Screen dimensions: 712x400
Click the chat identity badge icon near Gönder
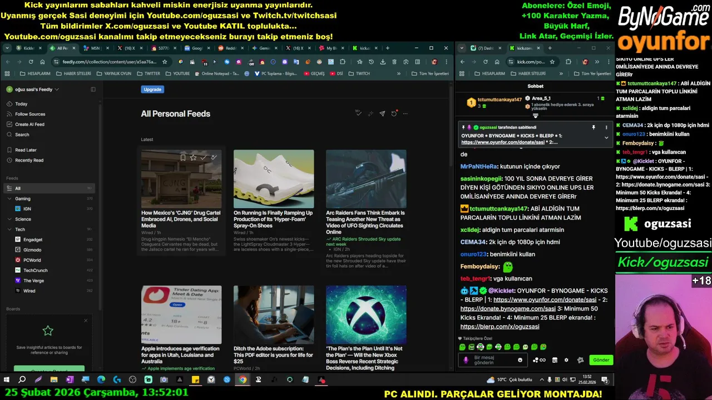(580, 360)
